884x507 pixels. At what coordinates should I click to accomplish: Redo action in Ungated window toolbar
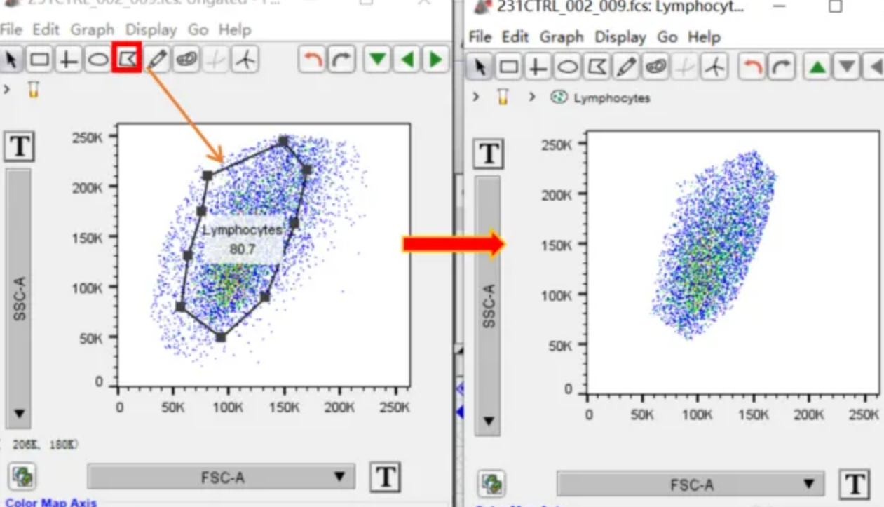tap(341, 60)
